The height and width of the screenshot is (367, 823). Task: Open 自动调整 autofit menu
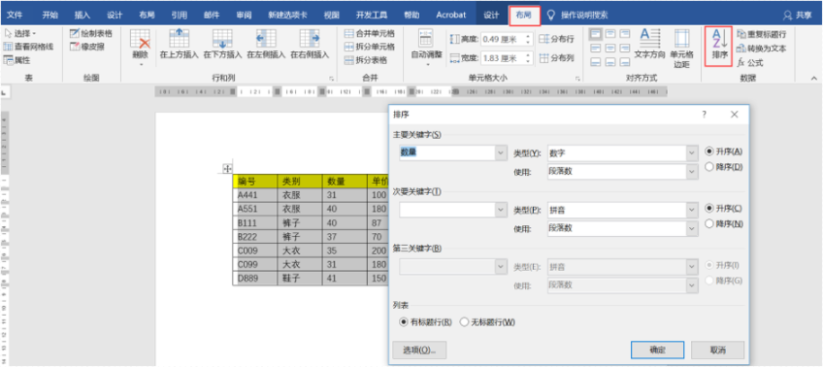(x=426, y=48)
